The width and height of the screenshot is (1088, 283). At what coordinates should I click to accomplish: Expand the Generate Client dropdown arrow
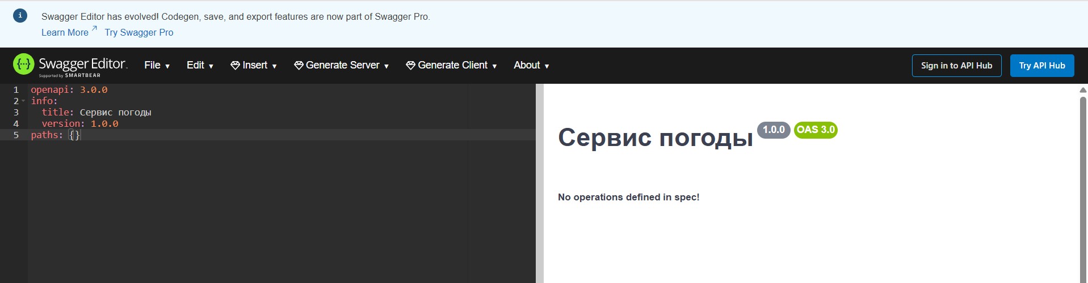[494, 66]
